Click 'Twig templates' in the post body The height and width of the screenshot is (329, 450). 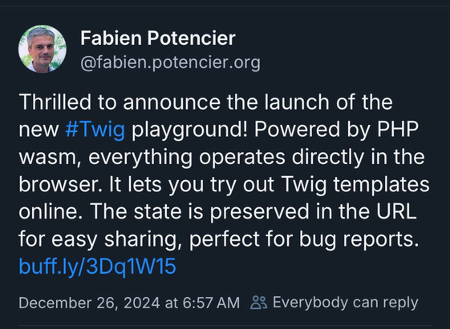point(356,185)
